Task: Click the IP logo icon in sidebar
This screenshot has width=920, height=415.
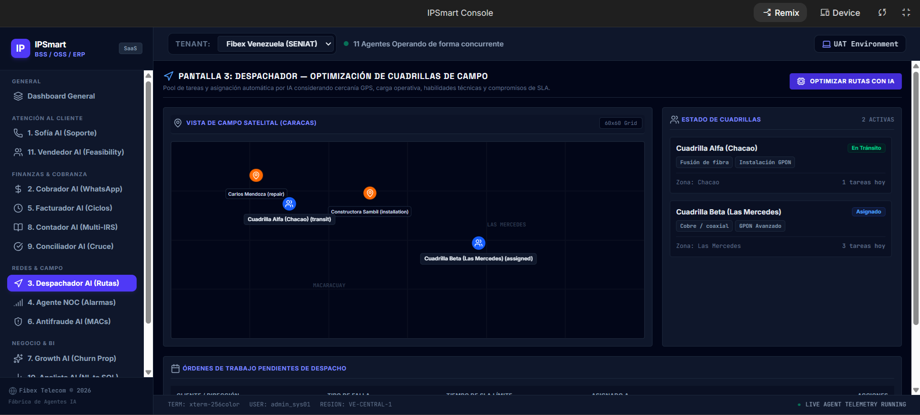Action: 21,48
